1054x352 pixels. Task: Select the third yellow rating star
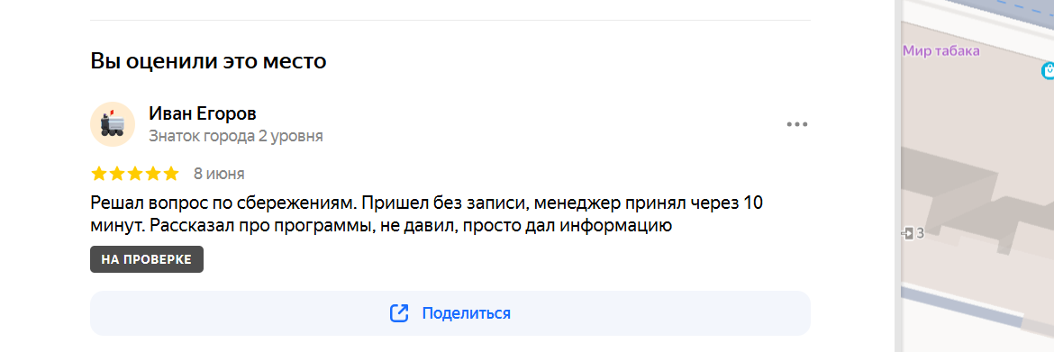tap(135, 174)
